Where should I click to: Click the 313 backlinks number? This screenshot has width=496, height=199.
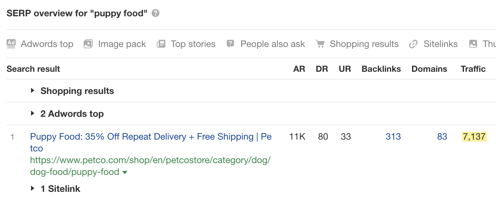tap(393, 136)
